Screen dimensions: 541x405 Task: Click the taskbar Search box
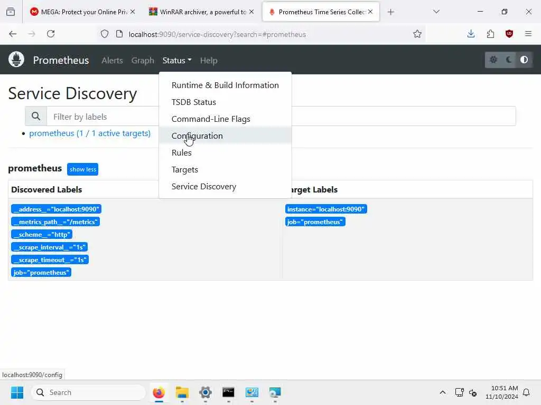pyautogui.click(x=88, y=392)
